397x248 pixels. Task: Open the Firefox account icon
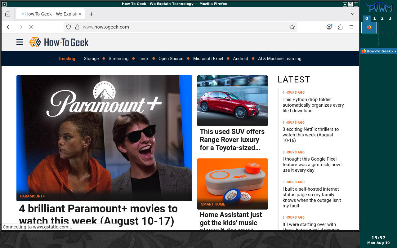coord(329,27)
